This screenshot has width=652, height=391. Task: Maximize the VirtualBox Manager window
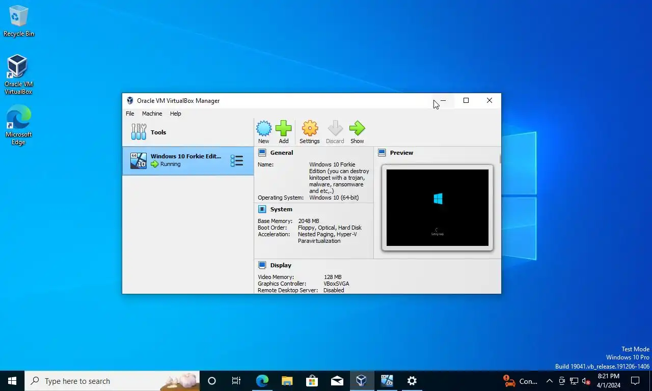point(466,101)
